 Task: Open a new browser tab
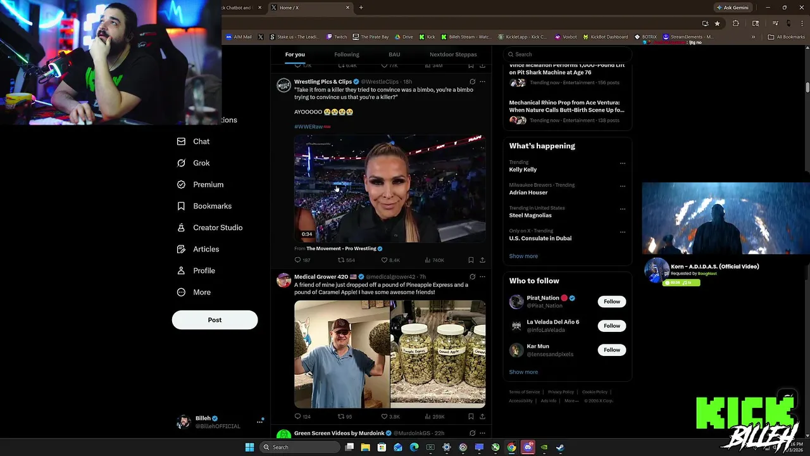click(x=361, y=8)
